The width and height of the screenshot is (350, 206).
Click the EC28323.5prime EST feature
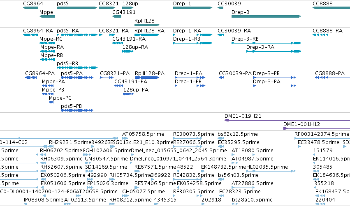(x=222, y=196)
